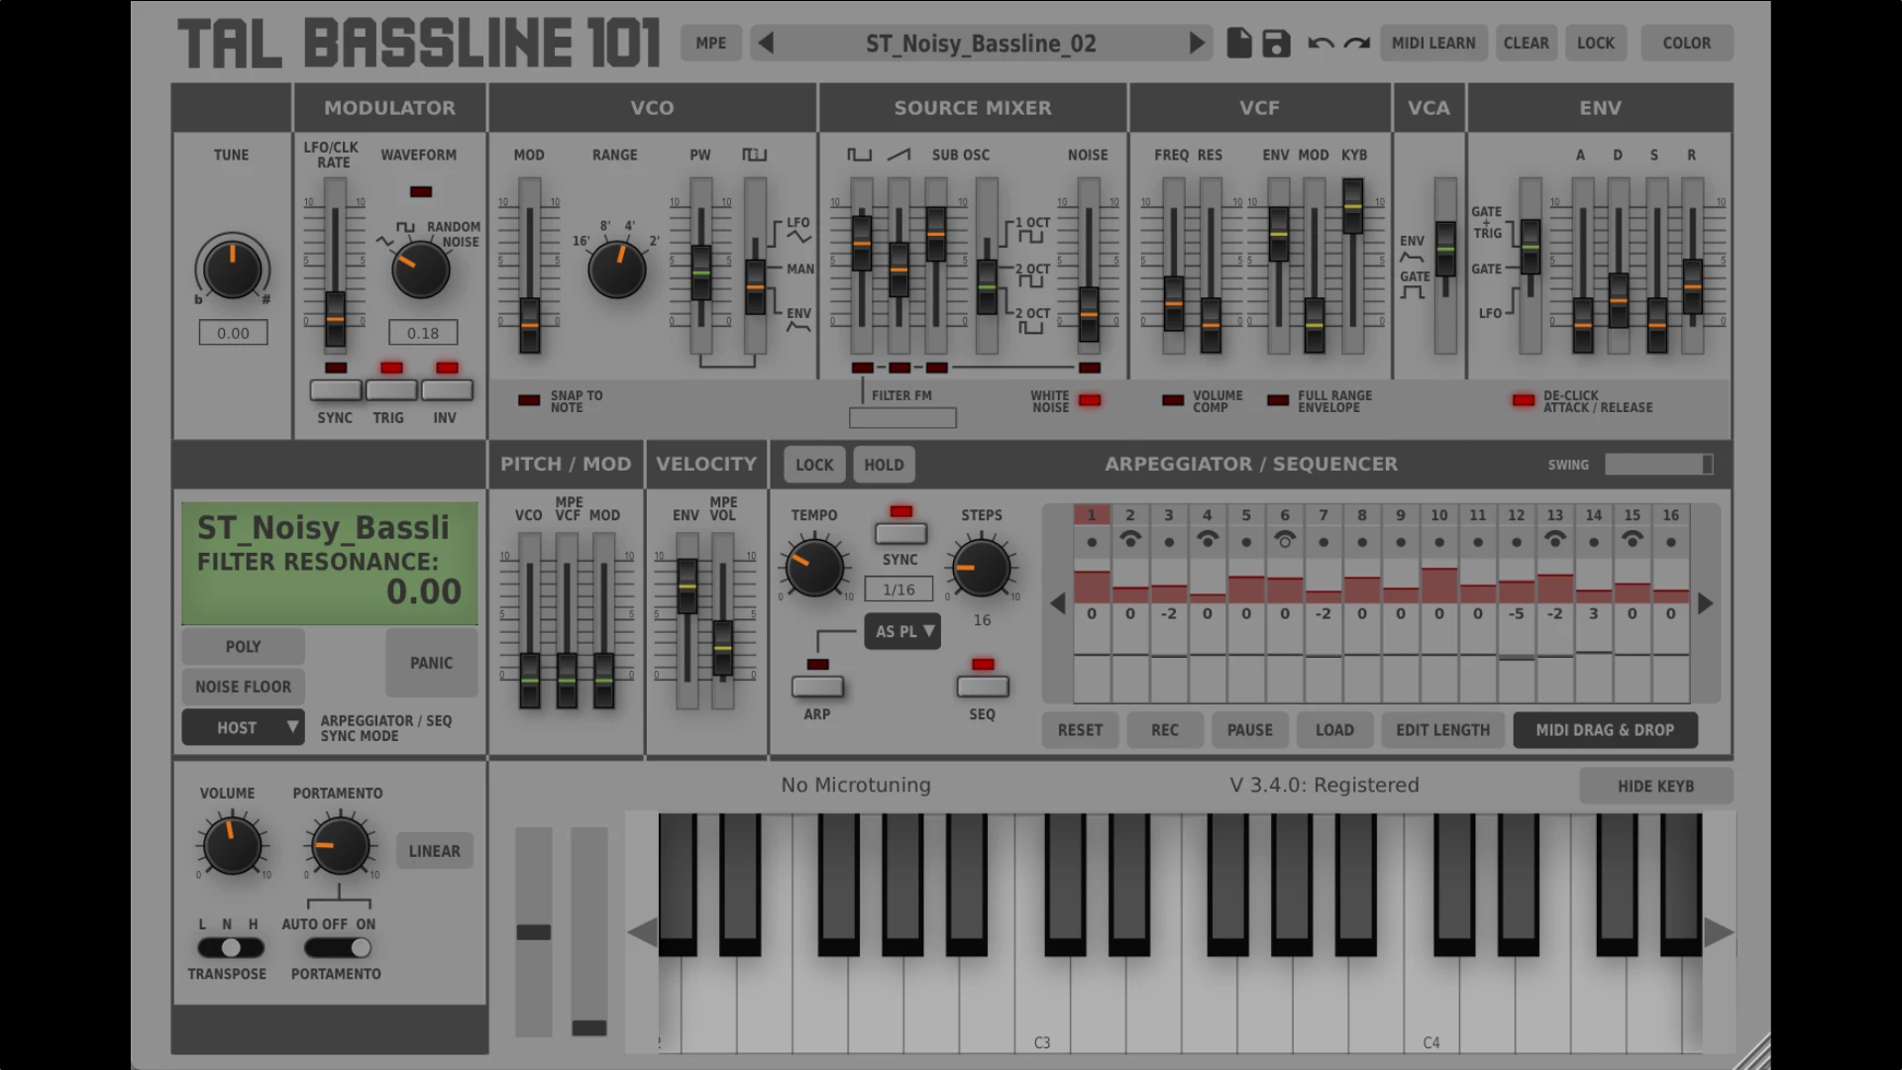This screenshot has height=1070, width=1902.
Task: Create new preset with document icon
Action: [x=1238, y=44]
